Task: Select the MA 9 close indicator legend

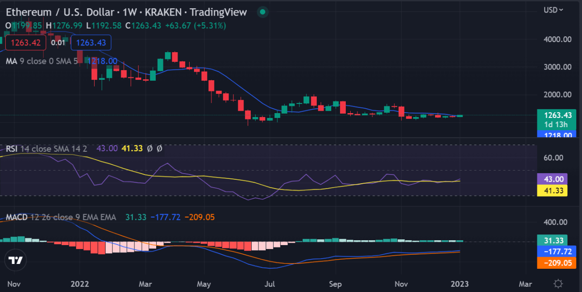Action: [x=41, y=61]
